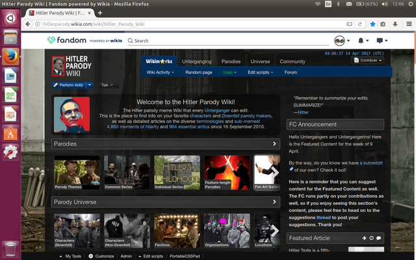Open the Feature-length Parodies thumbnail
The width and height of the screenshot is (416, 260).
(227, 172)
